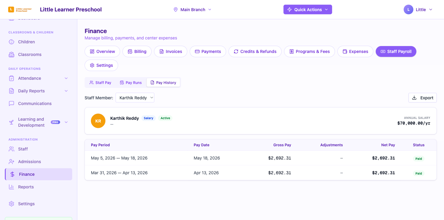The height and width of the screenshot is (220, 444).
Task: Click the Attendance clipboard icon
Action: point(11,78)
